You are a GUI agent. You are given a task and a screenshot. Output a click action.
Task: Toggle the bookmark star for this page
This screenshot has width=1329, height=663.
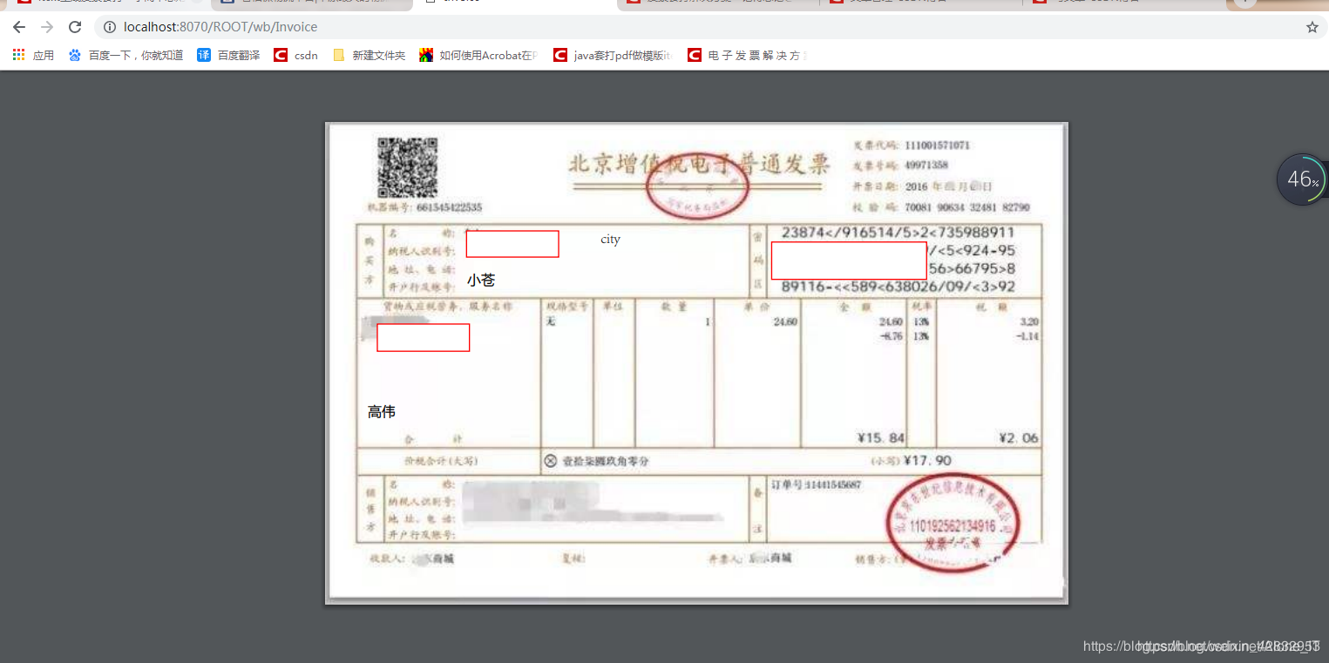pyautogui.click(x=1311, y=27)
